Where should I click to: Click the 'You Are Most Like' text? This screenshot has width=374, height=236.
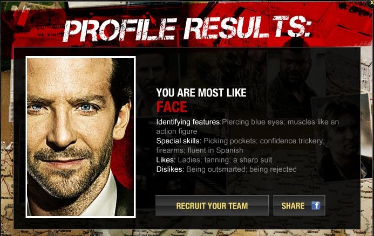pyautogui.click(x=201, y=93)
